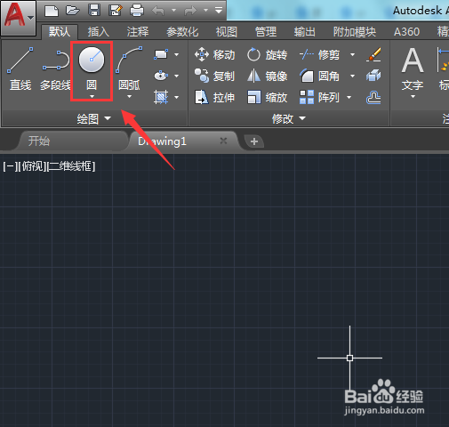Add a new drawing tab
449x427 pixels.
pos(254,141)
